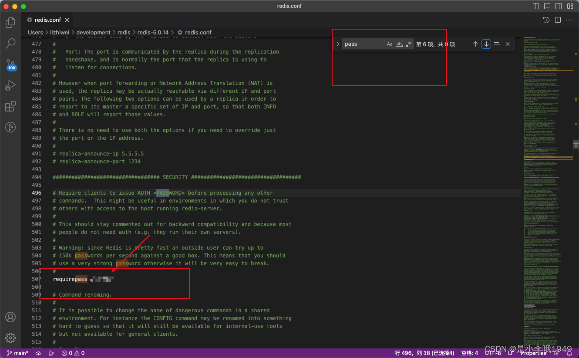This screenshot has height=358, width=579.
Task: Open the Extensions view
Action: (x=10, y=106)
